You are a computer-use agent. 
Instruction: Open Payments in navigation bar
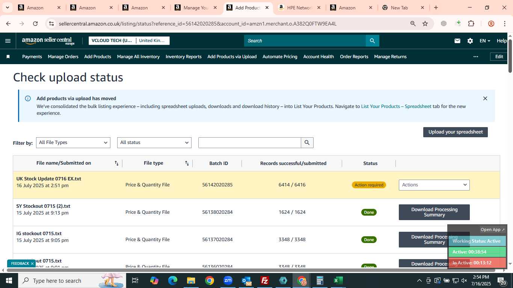[32, 57]
